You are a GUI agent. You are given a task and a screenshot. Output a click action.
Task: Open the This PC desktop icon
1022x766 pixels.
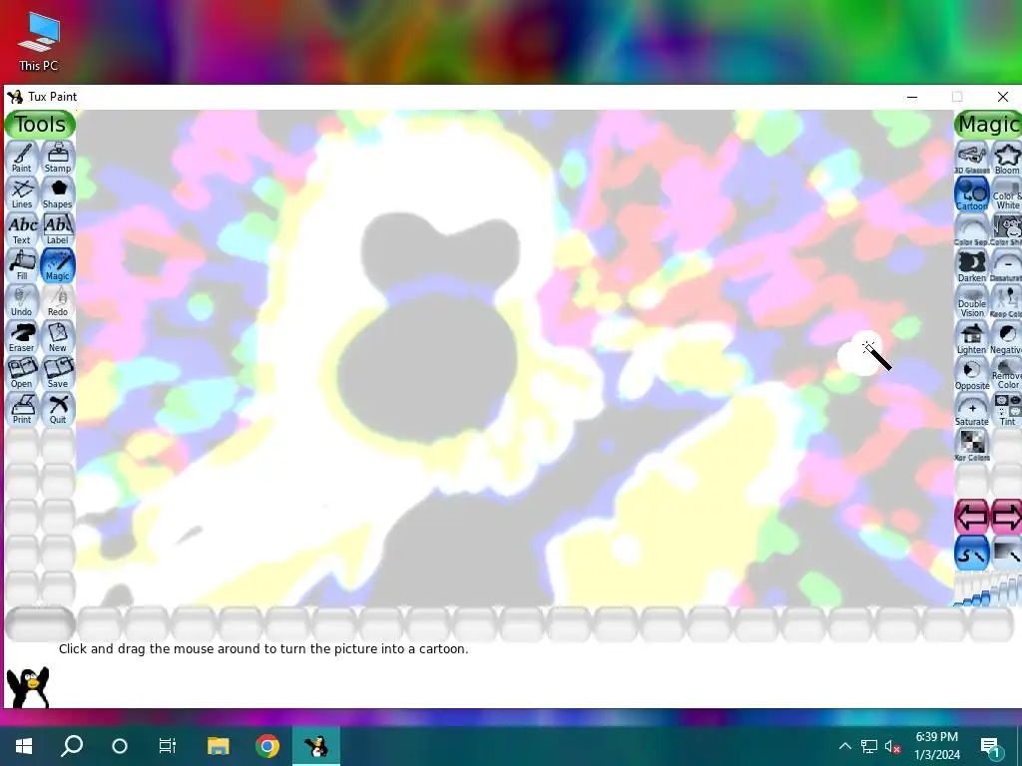[39, 42]
